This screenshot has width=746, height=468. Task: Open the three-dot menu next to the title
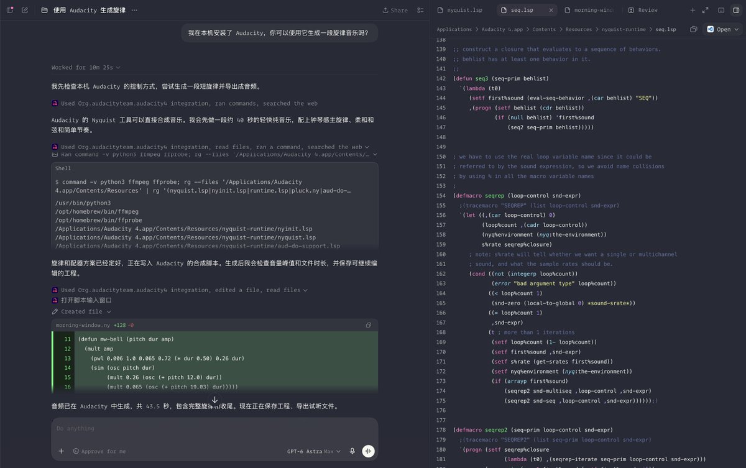tap(134, 10)
